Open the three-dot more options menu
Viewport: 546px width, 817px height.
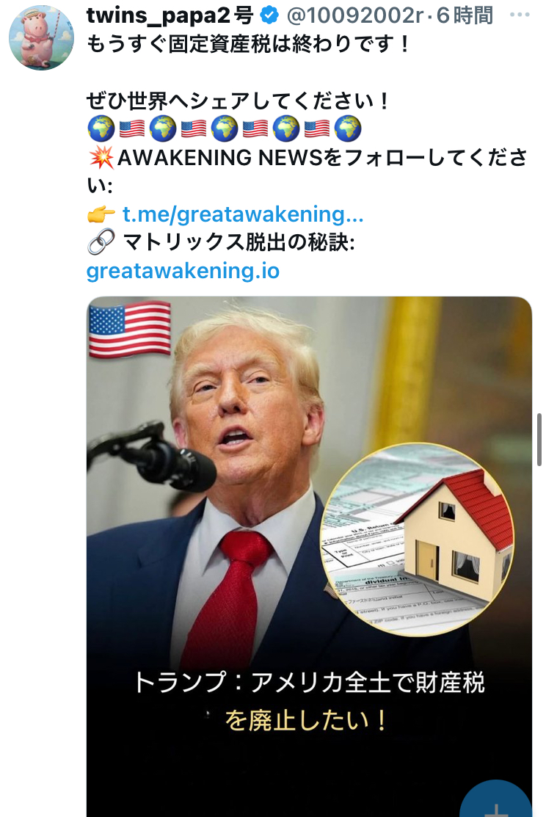coord(520,15)
